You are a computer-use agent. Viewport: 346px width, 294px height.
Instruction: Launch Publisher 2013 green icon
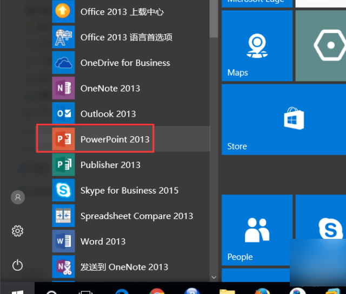[x=63, y=164]
